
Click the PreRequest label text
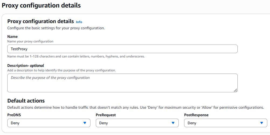click(106, 115)
